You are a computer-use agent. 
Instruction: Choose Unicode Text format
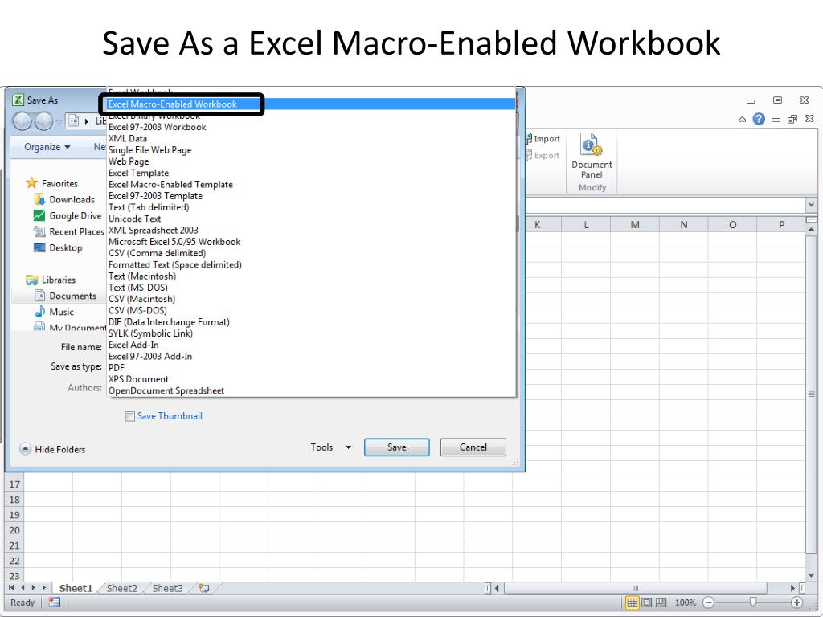(311, 219)
